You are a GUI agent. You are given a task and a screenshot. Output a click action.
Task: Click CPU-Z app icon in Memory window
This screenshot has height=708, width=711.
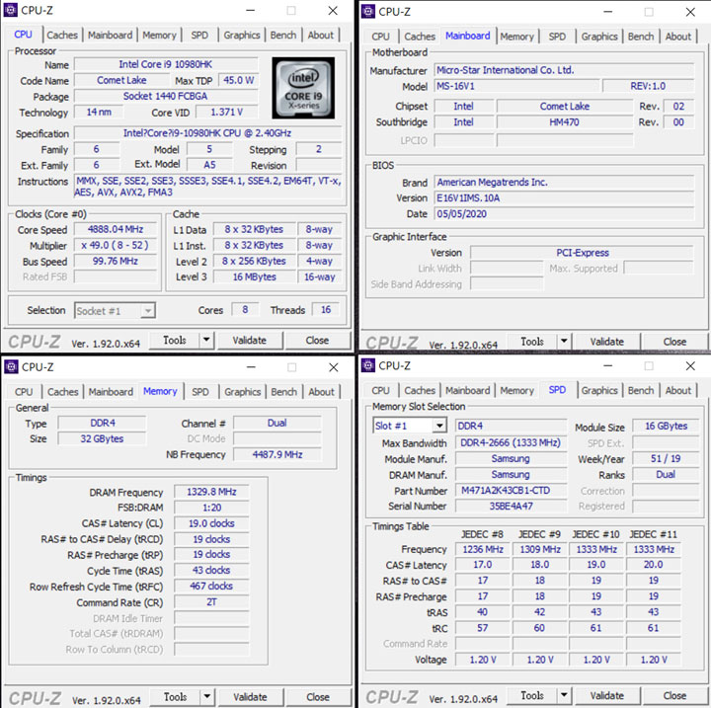click(11, 366)
